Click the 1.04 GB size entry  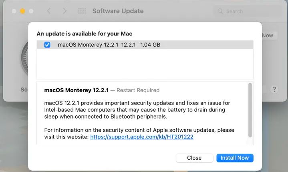[150, 45]
